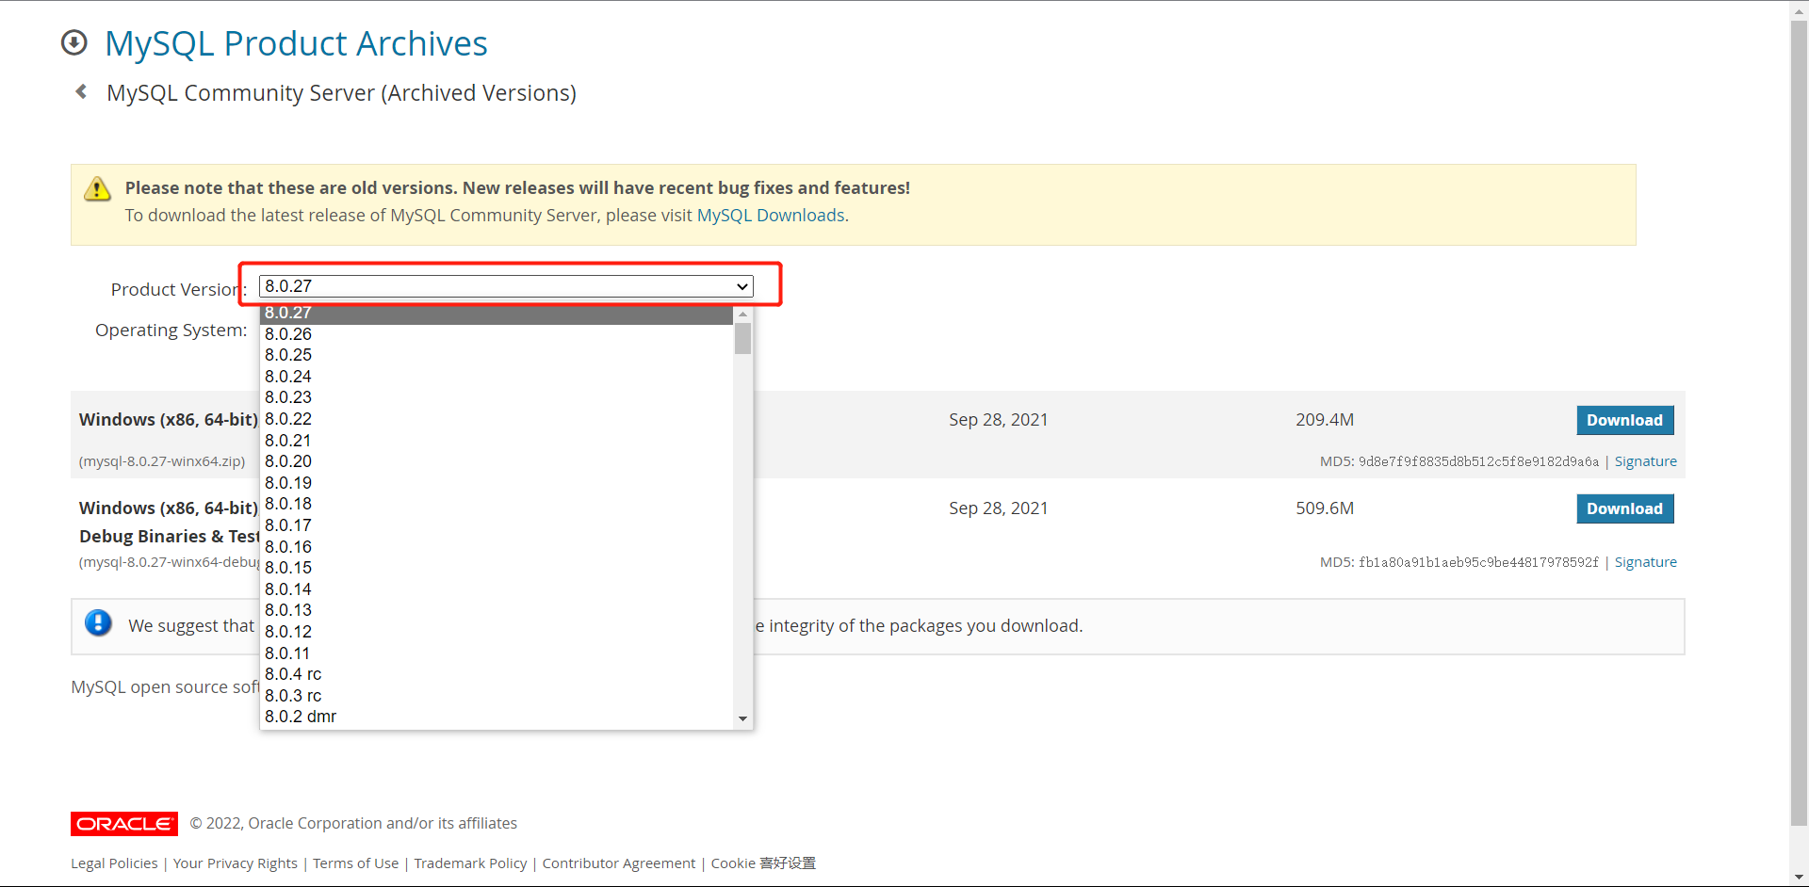Pick version 8.0.24 from the list

[x=497, y=377]
